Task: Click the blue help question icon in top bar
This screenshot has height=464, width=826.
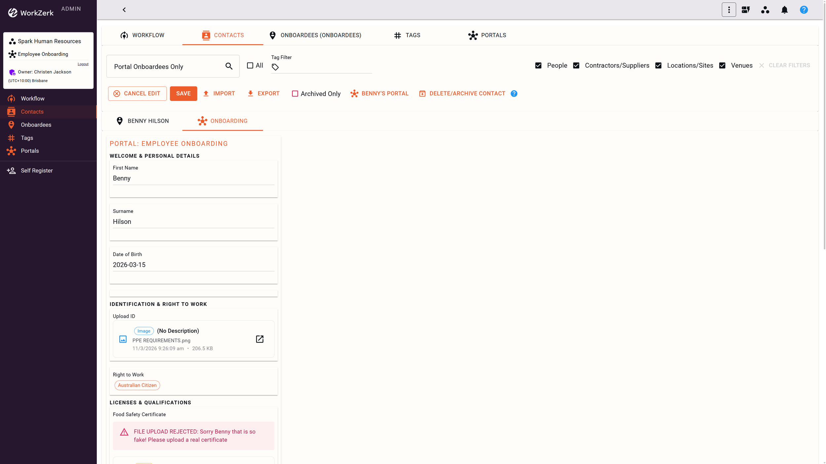Action: click(x=804, y=10)
